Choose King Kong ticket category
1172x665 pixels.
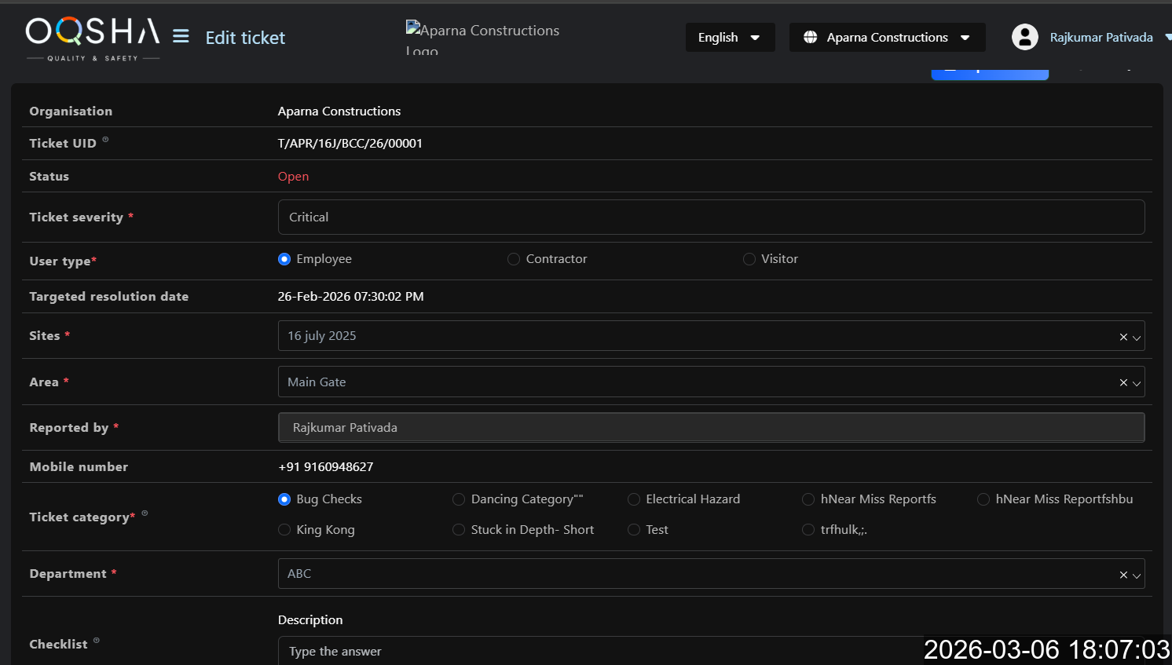tap(284, 530)
